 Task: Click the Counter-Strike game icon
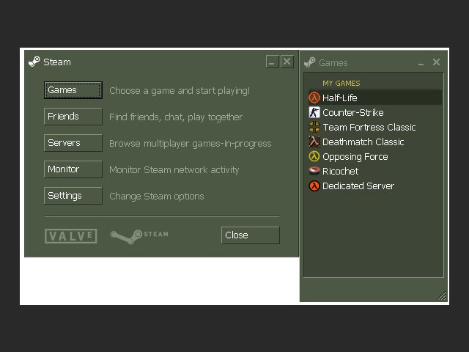[314, 112]
